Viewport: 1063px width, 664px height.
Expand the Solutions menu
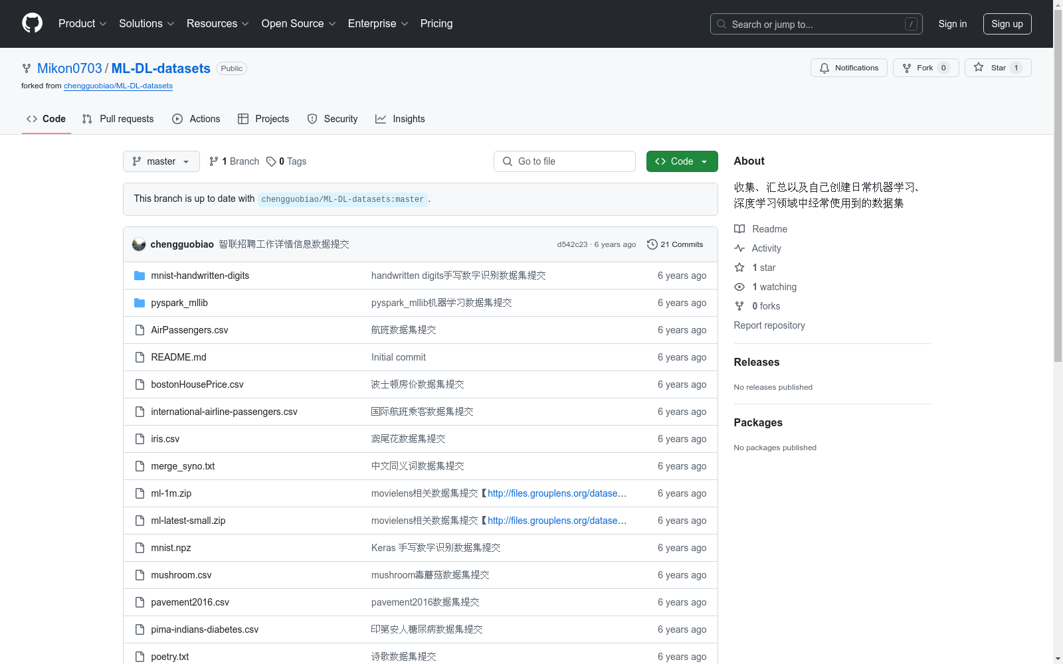click(x=147, y=24)
